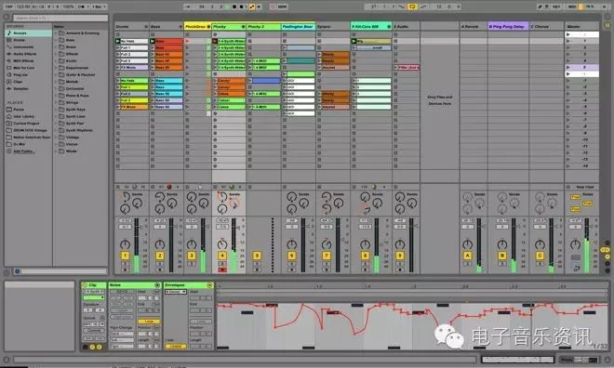614x368 pixels.
Task: Select Audio Effects category in browser
Action: coord(29,54)
